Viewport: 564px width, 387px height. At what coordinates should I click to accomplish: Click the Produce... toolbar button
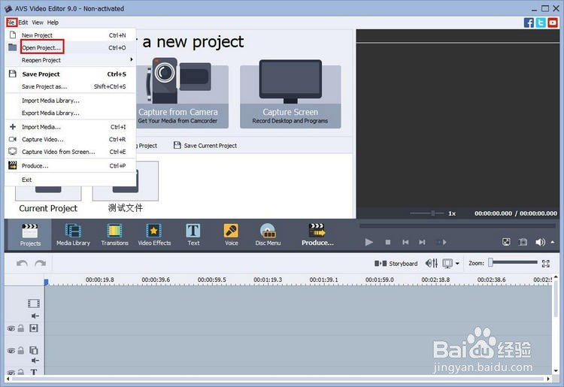(317, 234)
